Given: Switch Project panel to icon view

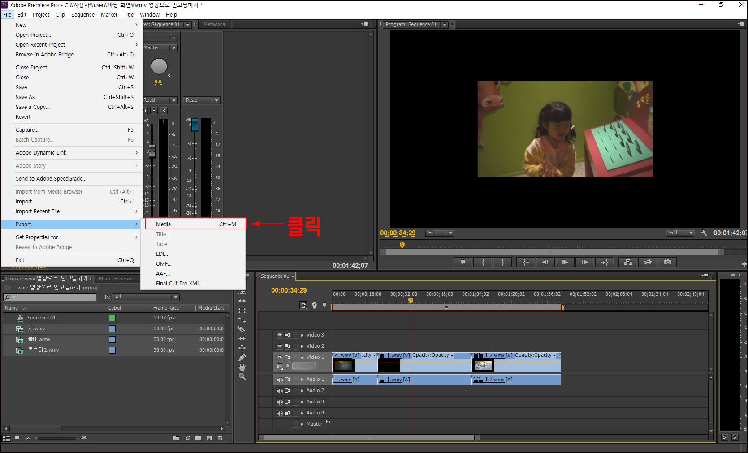Looking at the screenshot, I should point(17,438).
